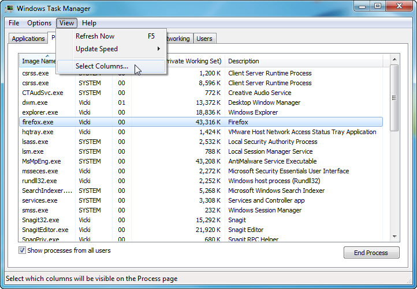Click Microsoft Security Essentials User Interface text
The image size is (417, 289).
click(289, 172)
